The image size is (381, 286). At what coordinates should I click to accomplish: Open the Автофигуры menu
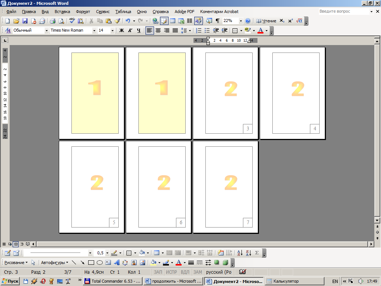point(55,263)
